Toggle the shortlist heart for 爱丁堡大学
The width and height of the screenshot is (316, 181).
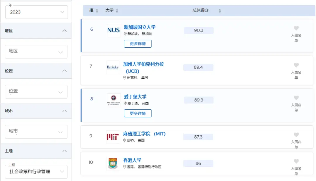tap(296, 98)
